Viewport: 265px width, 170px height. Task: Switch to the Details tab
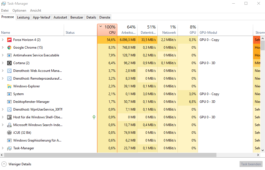point(91,17)
